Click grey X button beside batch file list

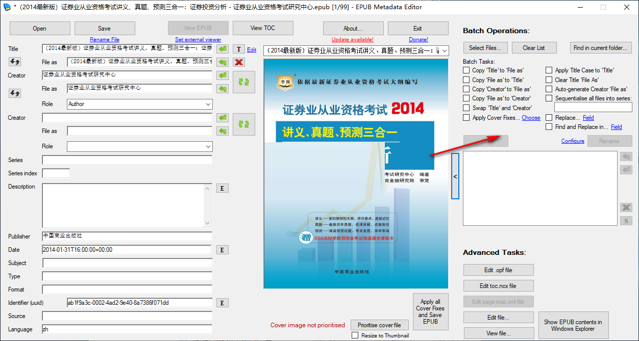coord(626,207)
